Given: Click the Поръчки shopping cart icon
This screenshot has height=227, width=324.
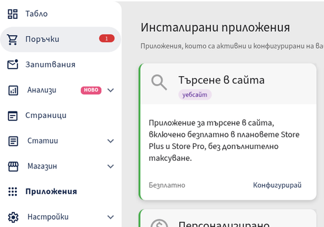Looking at the screenshot, I should 12,39.
